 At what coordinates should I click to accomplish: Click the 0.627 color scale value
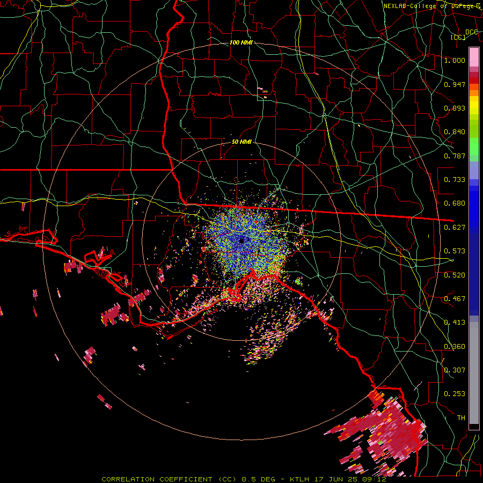pyautogui.click(x=455, y=228)
